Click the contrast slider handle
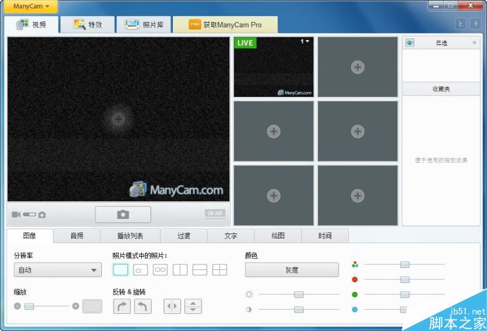The width and height of the screenshot is (487, 331). click(299, 309)
